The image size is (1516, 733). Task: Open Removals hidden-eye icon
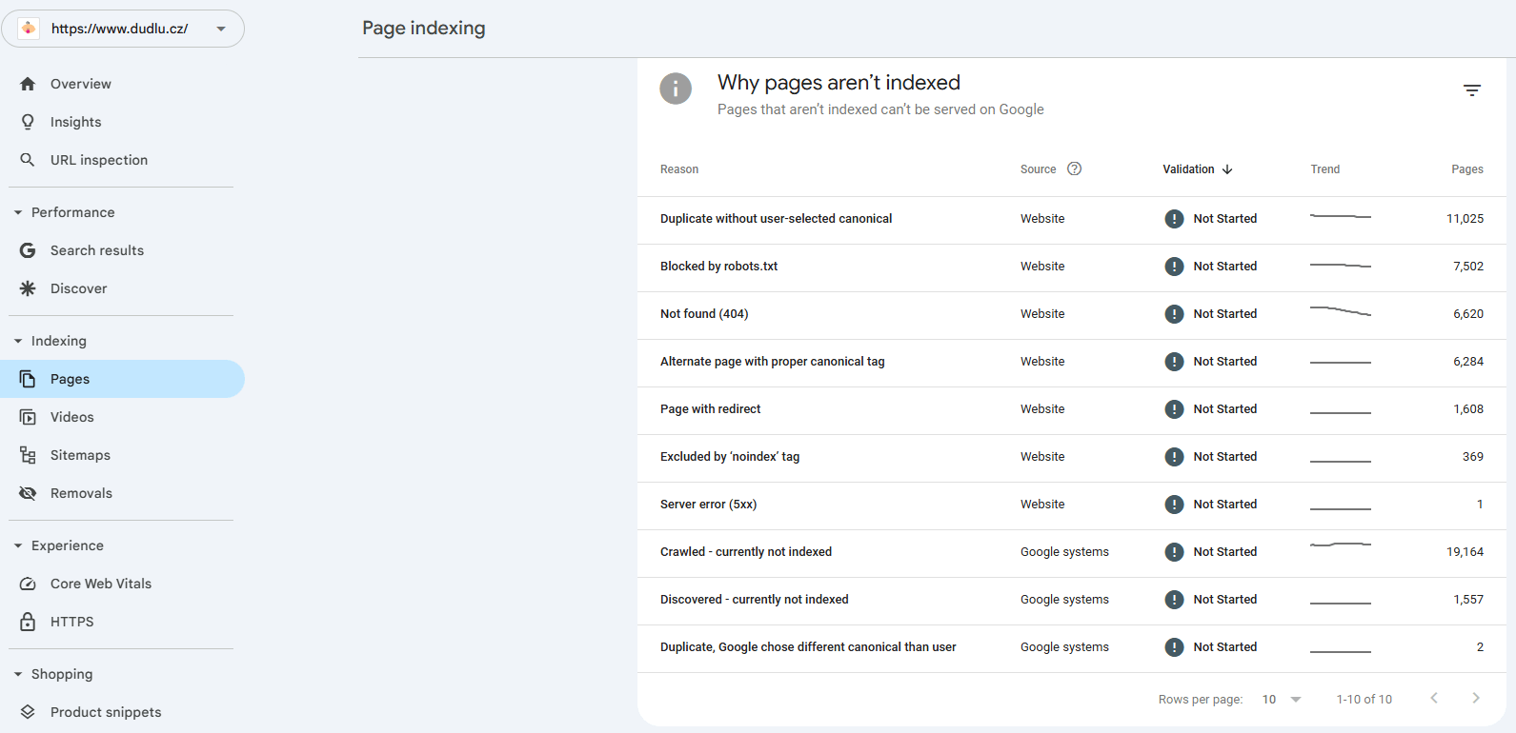click(28, 493)
